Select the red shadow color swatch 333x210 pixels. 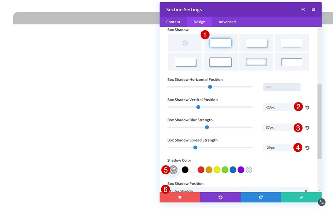tap(201, 170)
